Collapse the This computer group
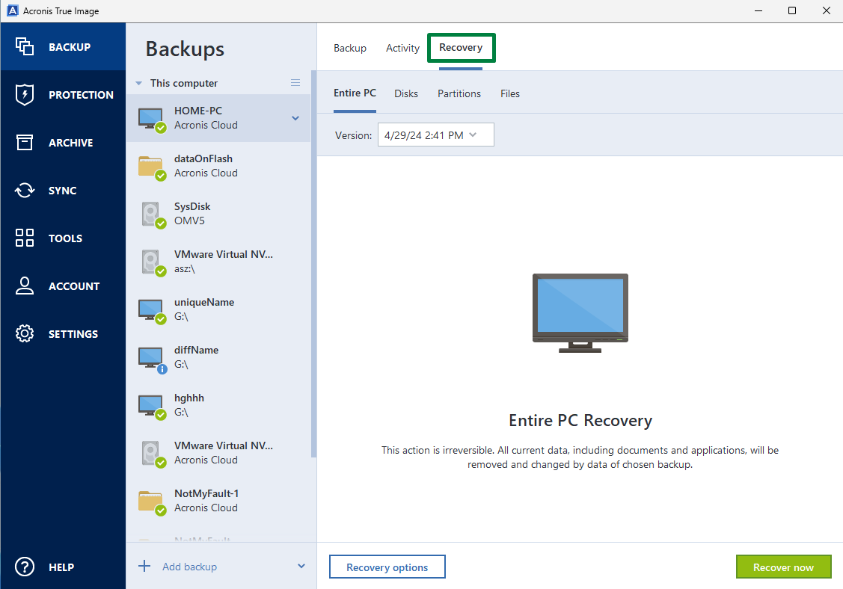The image size is (843, 589). coord(138,83)
